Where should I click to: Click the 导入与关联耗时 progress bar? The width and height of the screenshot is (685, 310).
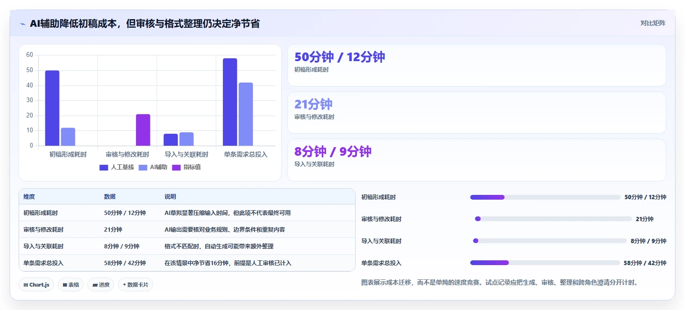coord(549,241)
